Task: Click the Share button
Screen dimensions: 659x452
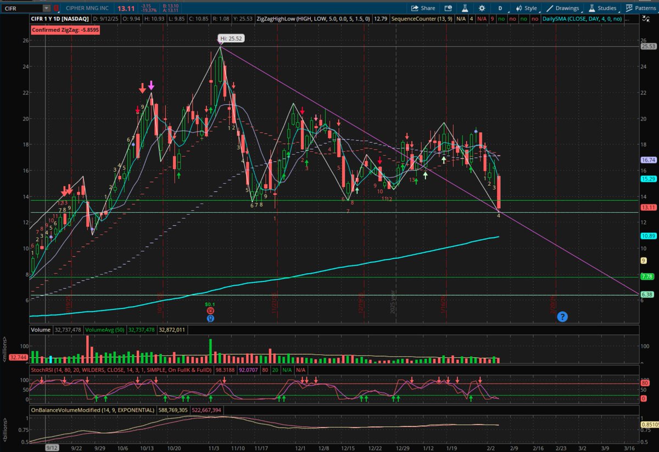Action: coord(423,8)
